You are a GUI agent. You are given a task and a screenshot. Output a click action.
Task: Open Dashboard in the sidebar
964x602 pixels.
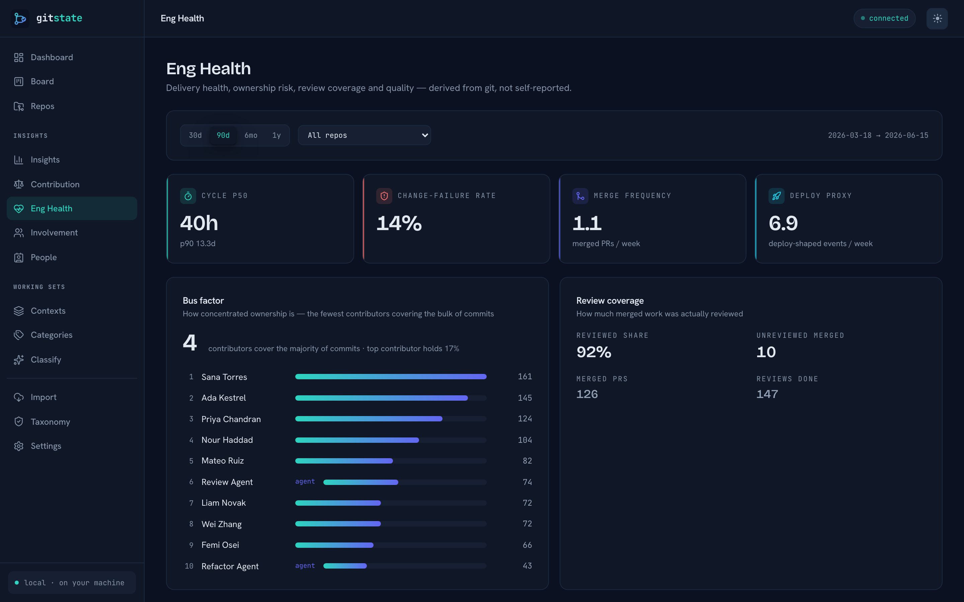(72, 57)
